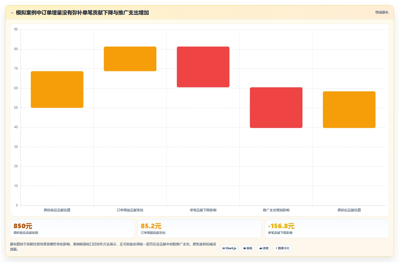Click the red bar for 推广支出增加影响
Screen dimensions: 399x262
[276, 107]
